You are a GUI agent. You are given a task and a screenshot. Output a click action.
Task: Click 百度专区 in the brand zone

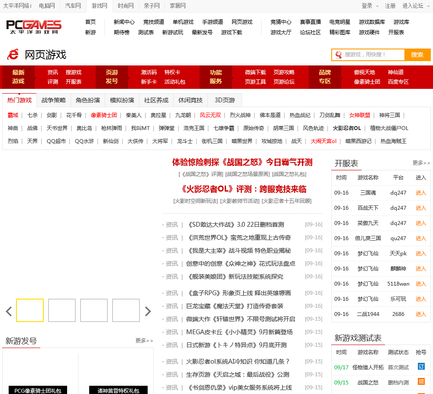point(398,81)
